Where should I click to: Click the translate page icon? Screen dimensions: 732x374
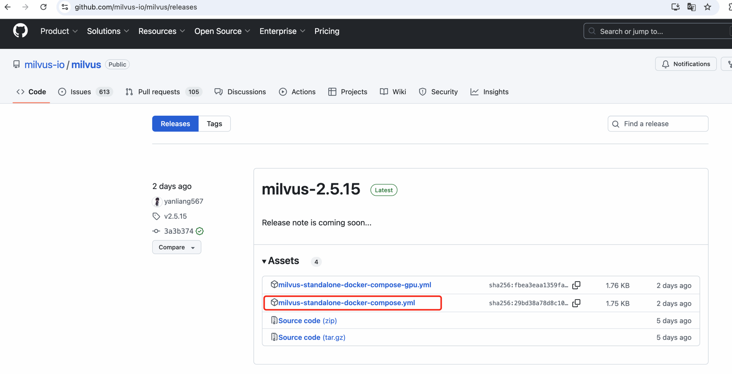click(x=691, y=7)
